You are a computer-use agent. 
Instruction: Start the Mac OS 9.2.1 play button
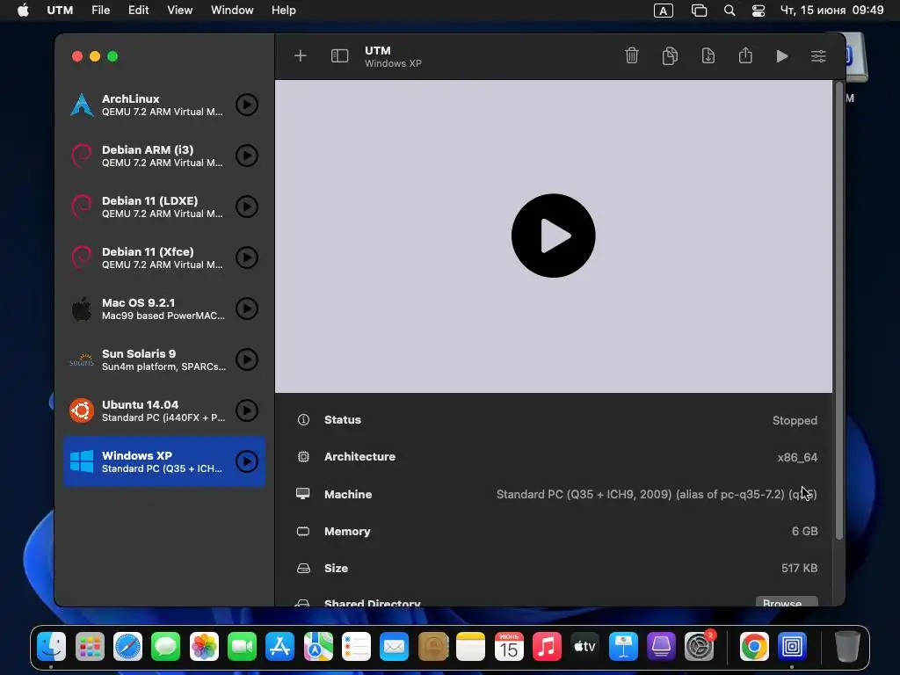pyautogui.click(x=247, y=308)
